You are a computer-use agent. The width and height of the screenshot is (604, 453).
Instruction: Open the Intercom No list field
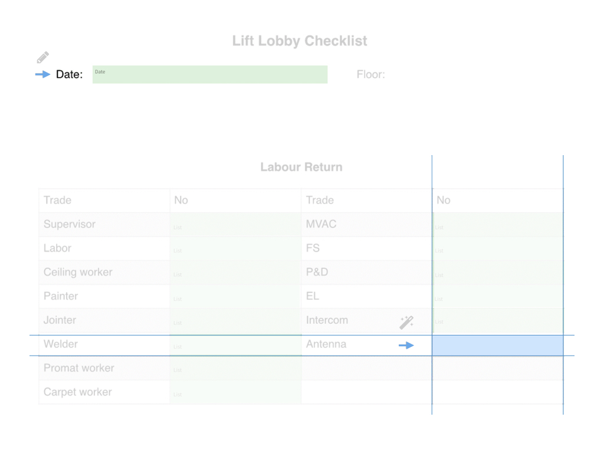498,320
